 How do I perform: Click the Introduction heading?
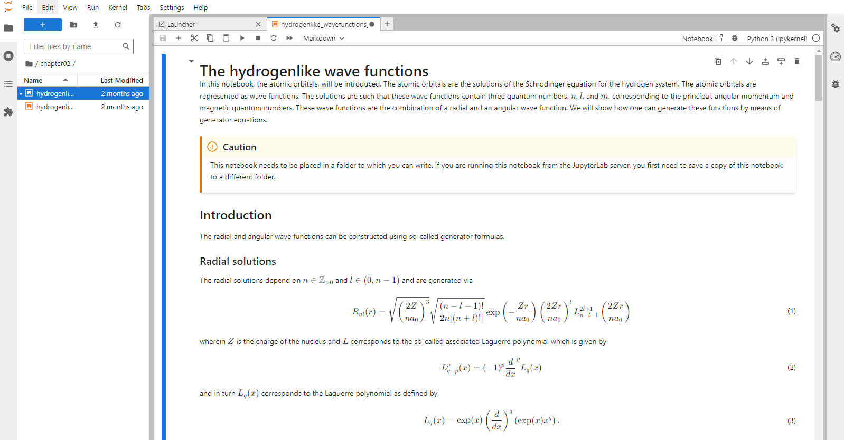[x=236, y=215]
